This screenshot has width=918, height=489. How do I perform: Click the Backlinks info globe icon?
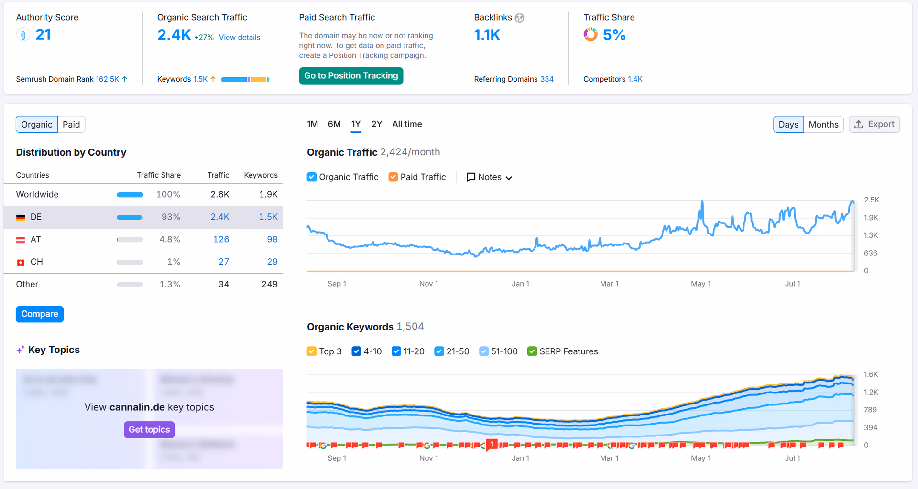[x=519, y=18]
